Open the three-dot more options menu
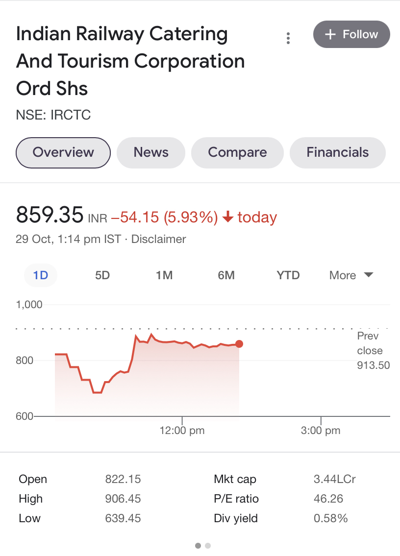 (x=288, y=38)
